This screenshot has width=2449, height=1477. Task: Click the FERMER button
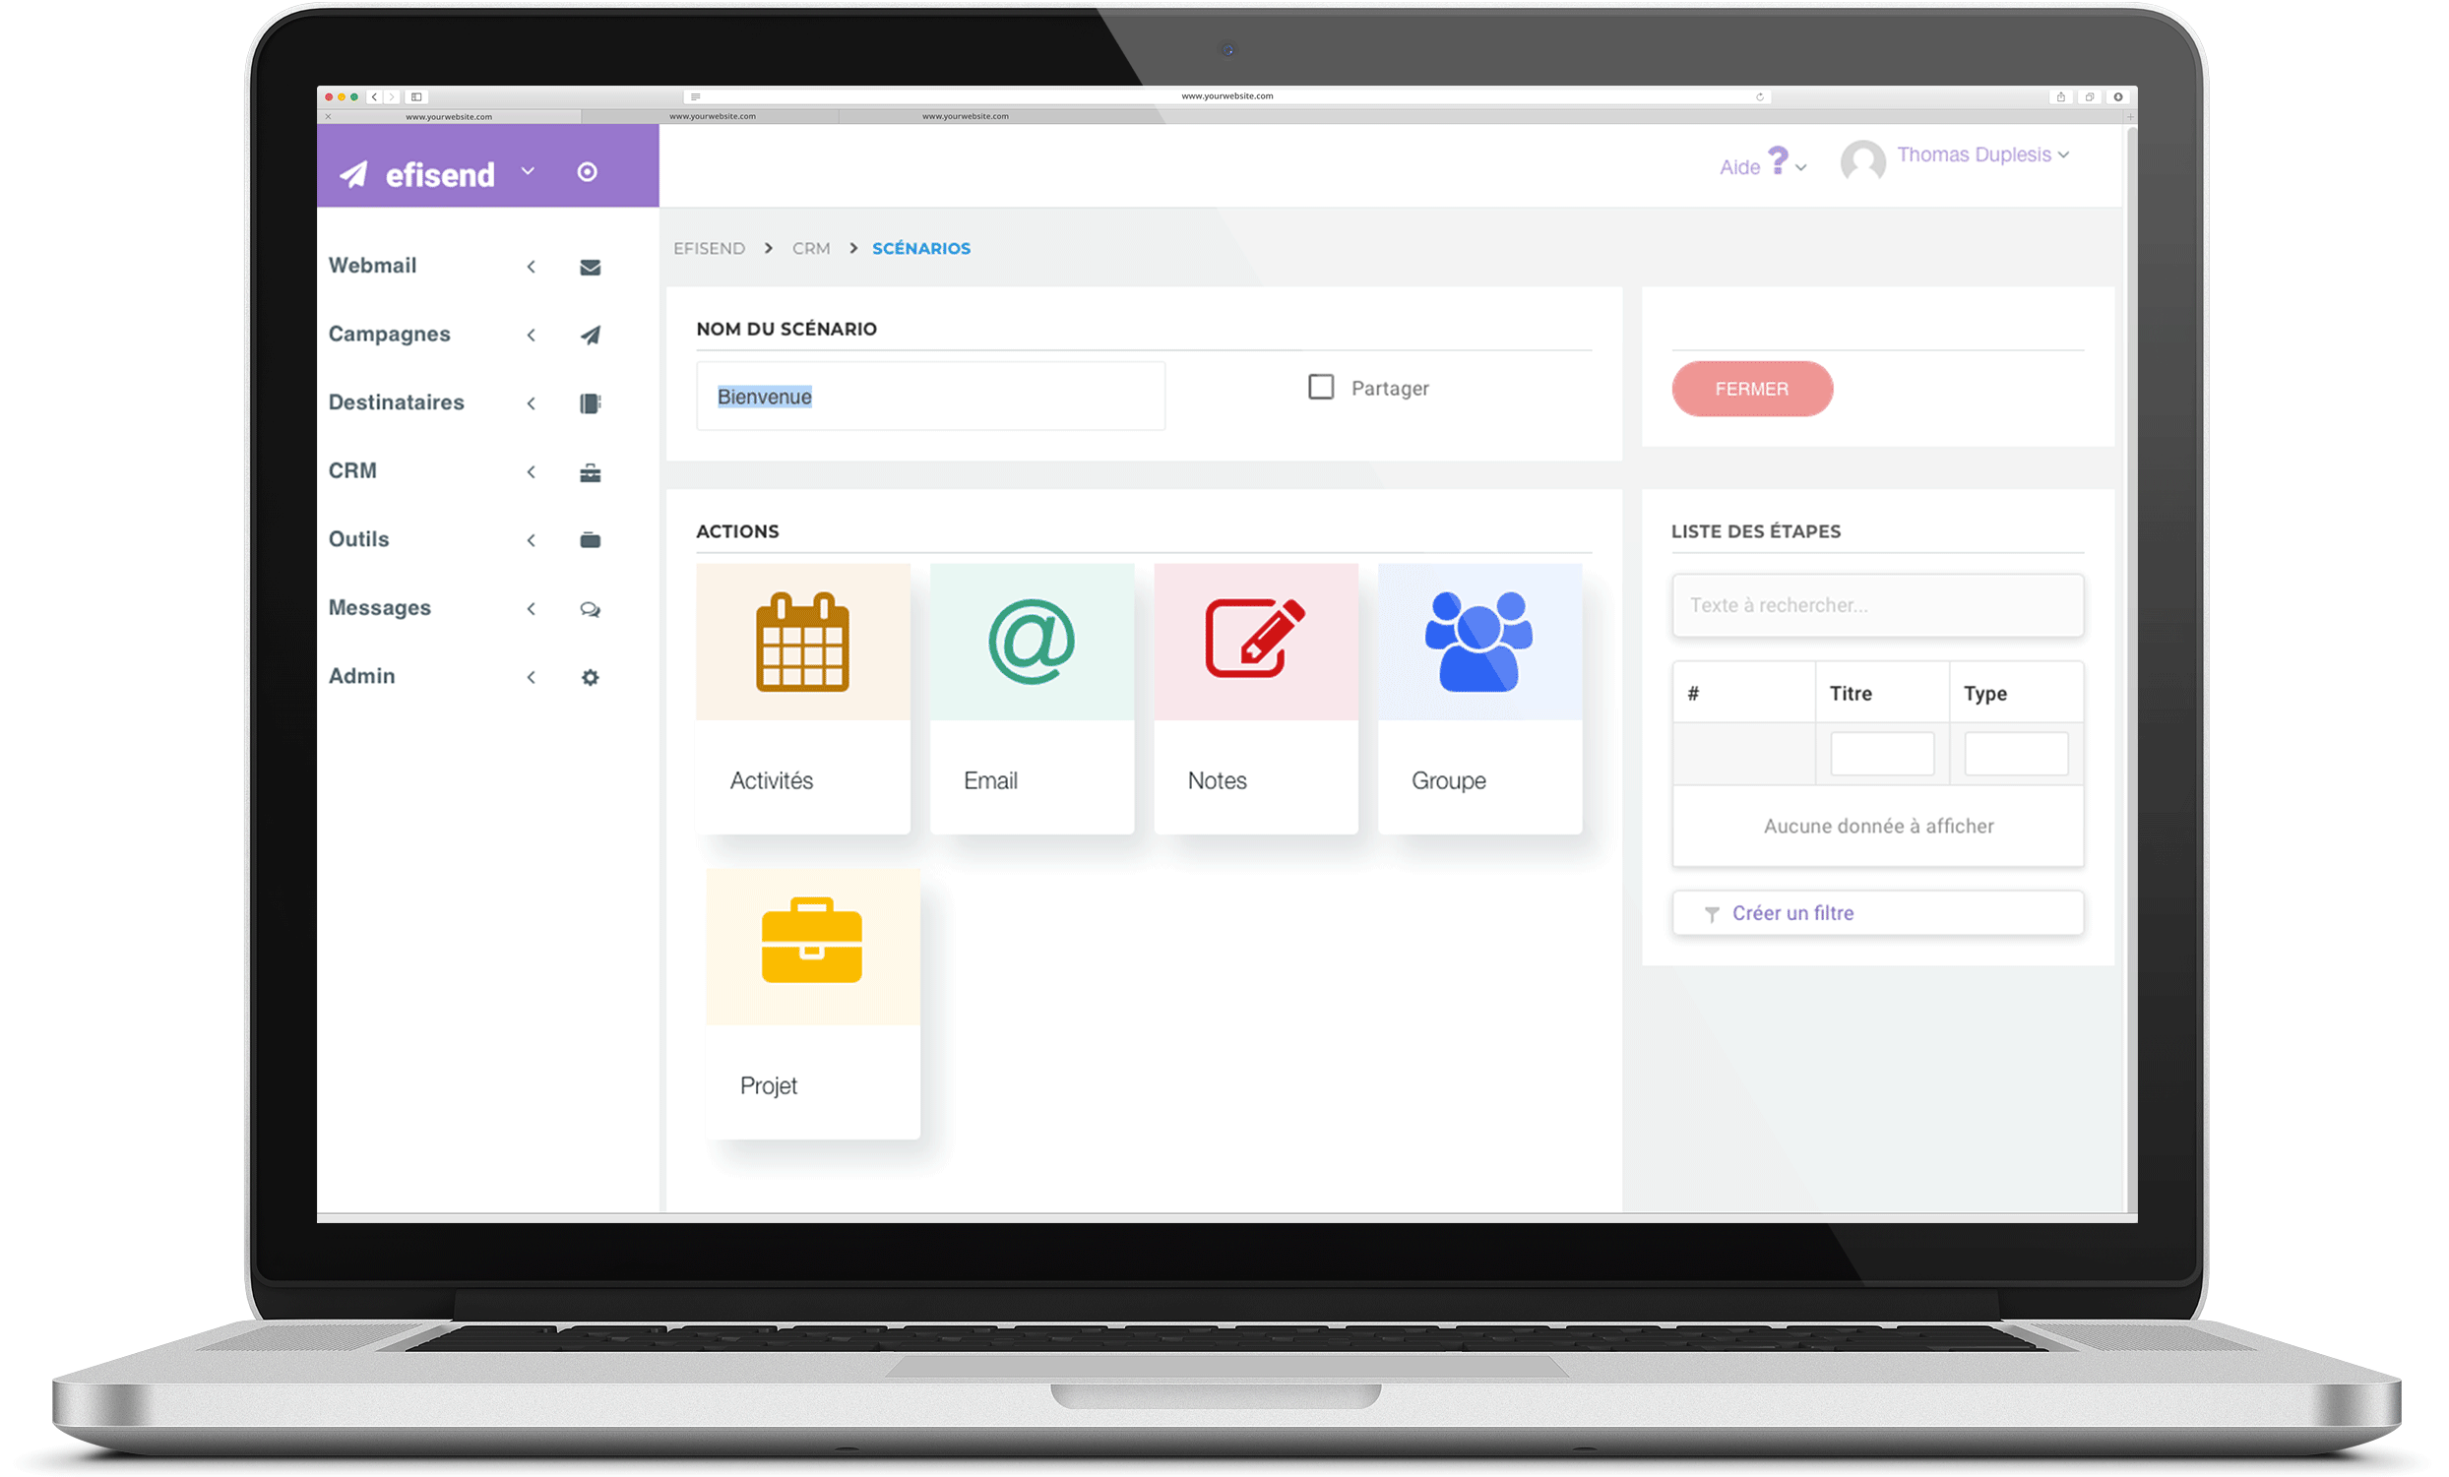(x=1749, y=388)
